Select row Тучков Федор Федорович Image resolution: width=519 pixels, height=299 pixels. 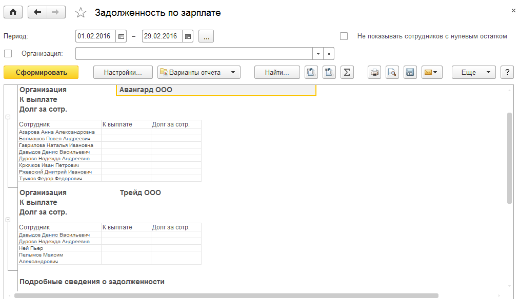click(x=110, y=178)
